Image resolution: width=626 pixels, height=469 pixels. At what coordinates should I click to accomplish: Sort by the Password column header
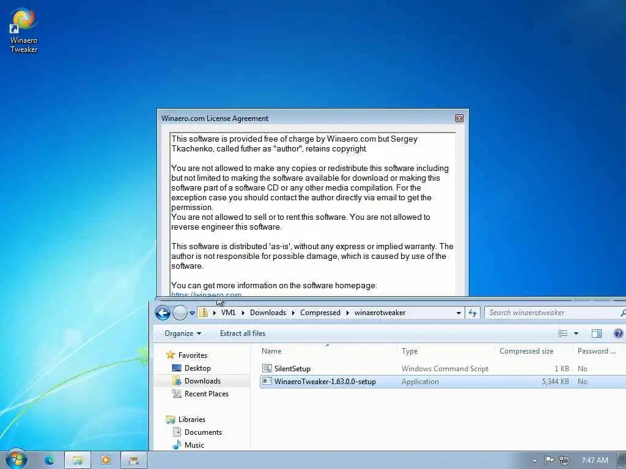tap(596, 351)
